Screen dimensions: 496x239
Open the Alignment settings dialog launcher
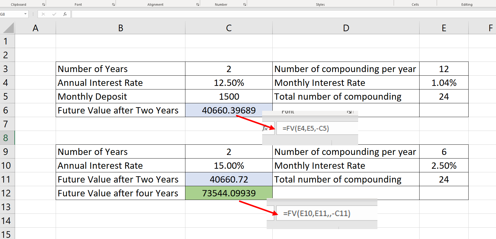pyautogui.click(x=198, y=5)
